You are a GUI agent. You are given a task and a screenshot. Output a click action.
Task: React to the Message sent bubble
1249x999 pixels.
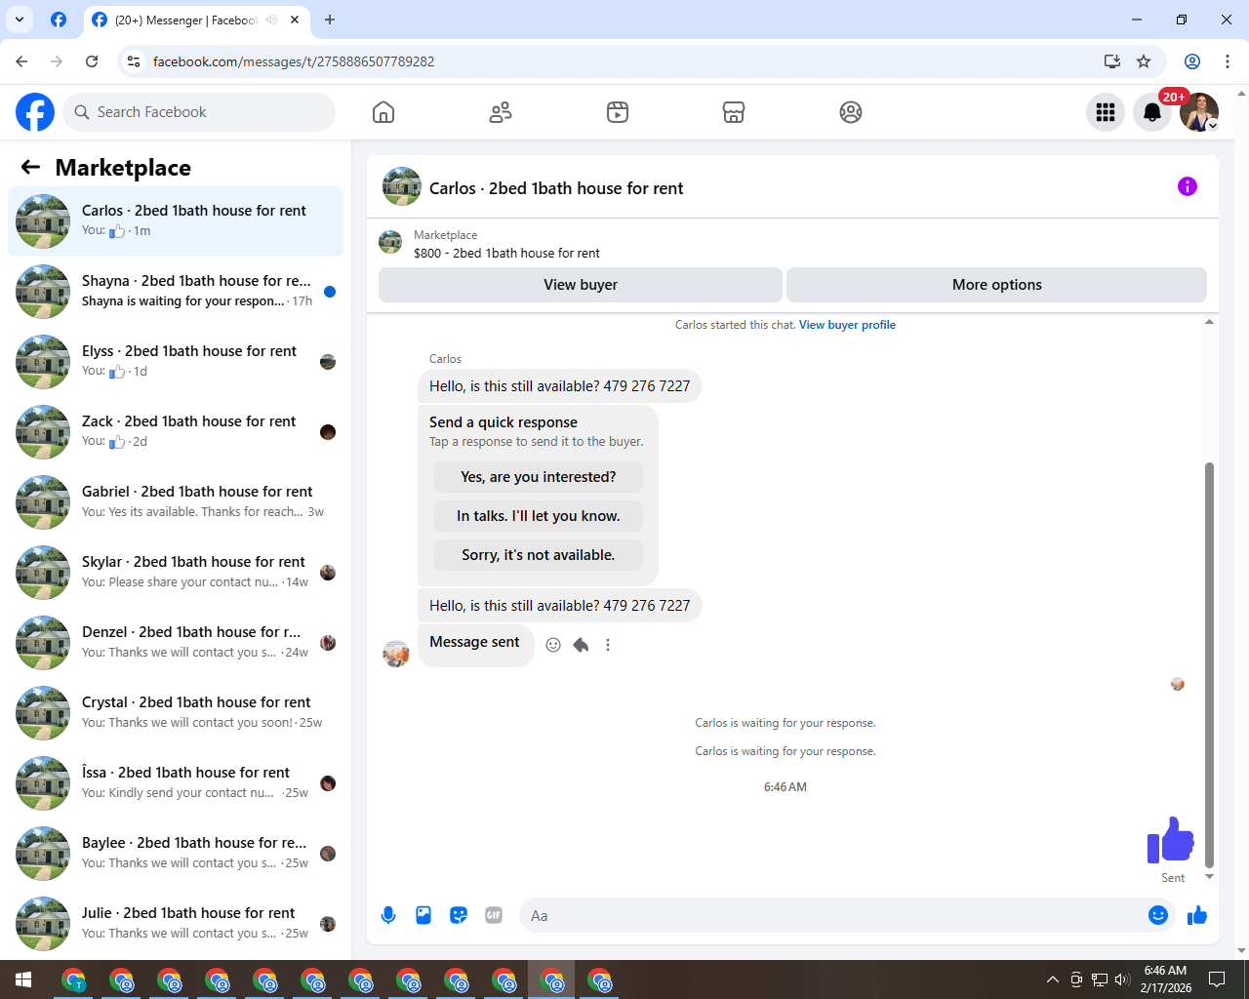553,645
